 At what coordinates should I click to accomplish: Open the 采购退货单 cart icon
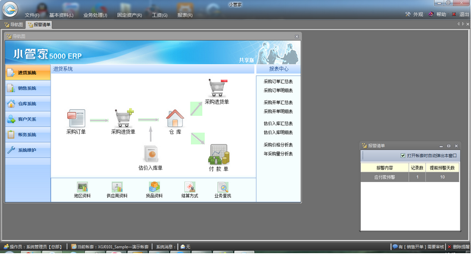(x=218, y=87)
